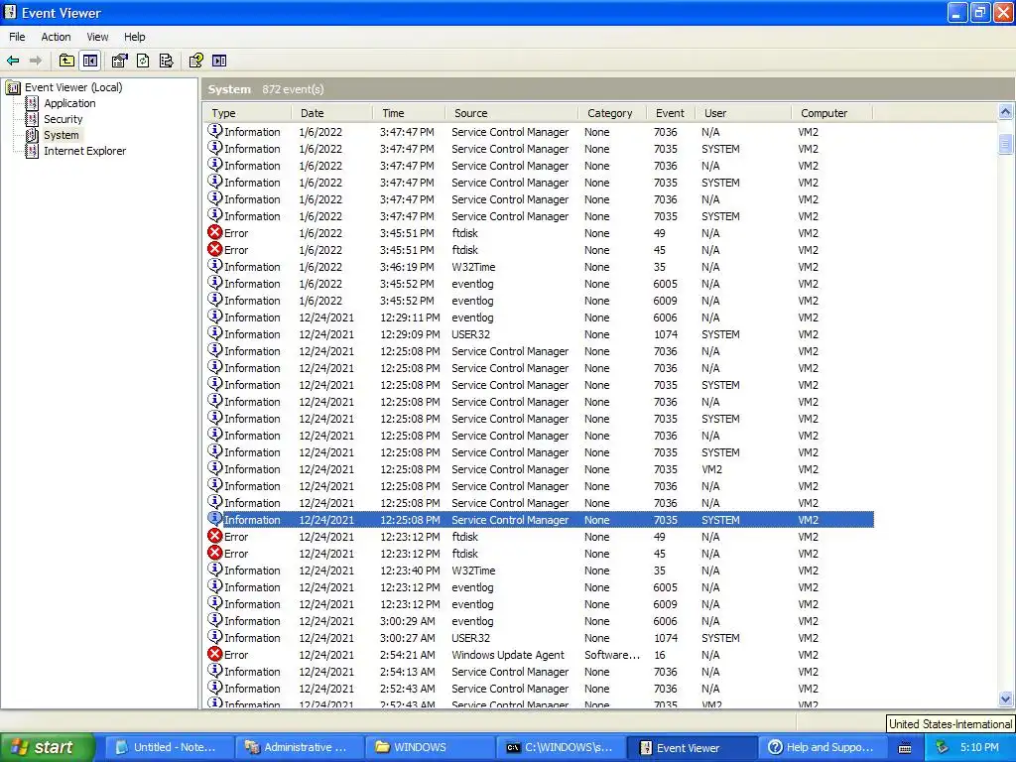Viewport: 1016px width, 762px height.
Task: Refresh the event list using the toolbar icon
Action: coord(143,61)
